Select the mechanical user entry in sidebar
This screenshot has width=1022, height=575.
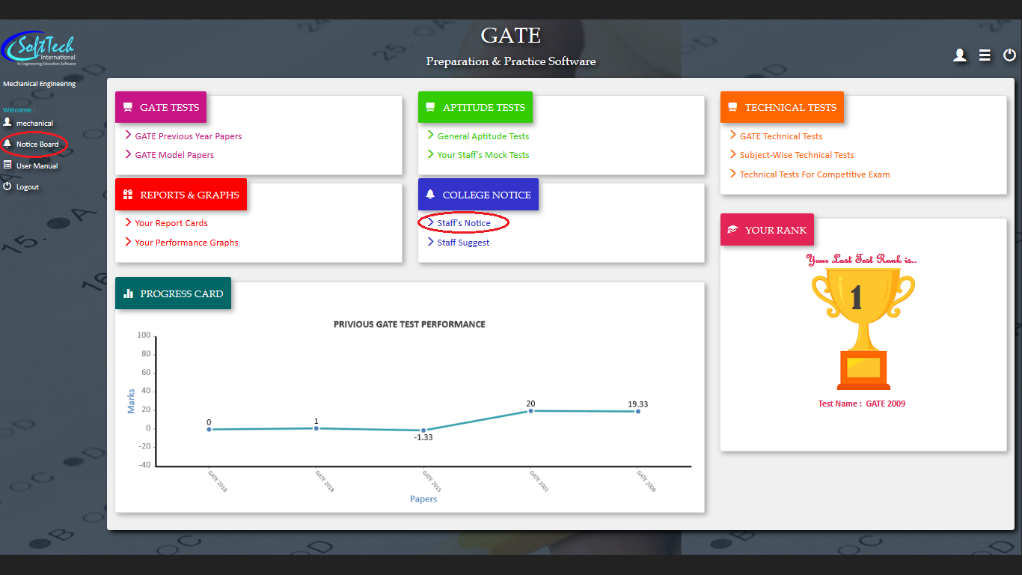coord(34,124)
